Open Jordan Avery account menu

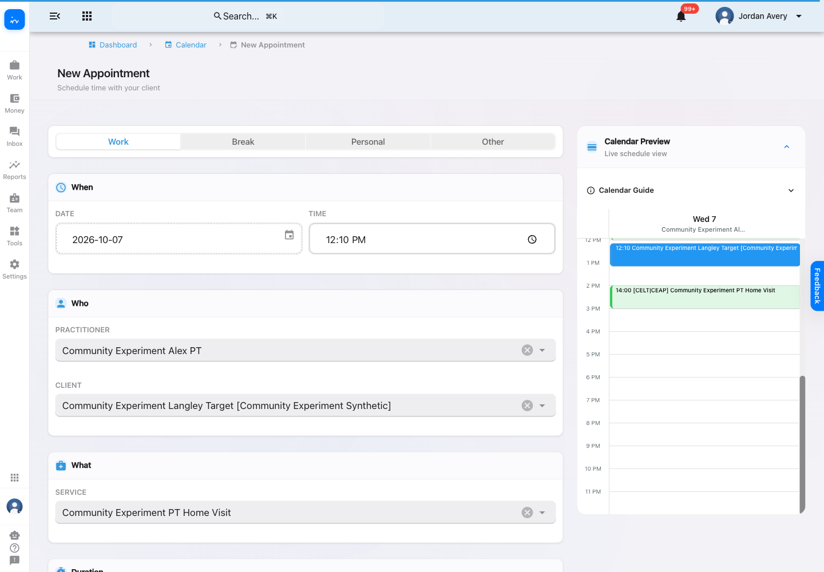[759, 16]
